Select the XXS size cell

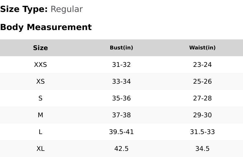click(40, 65)
